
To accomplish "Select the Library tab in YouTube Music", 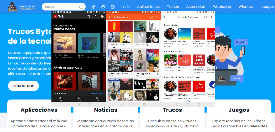I will point(97,99).
